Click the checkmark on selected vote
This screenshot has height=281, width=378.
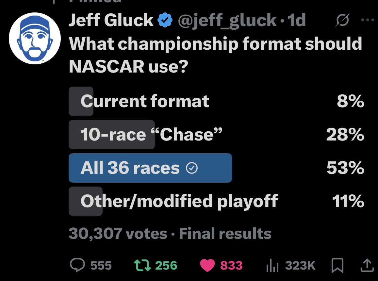click(191, 168)
